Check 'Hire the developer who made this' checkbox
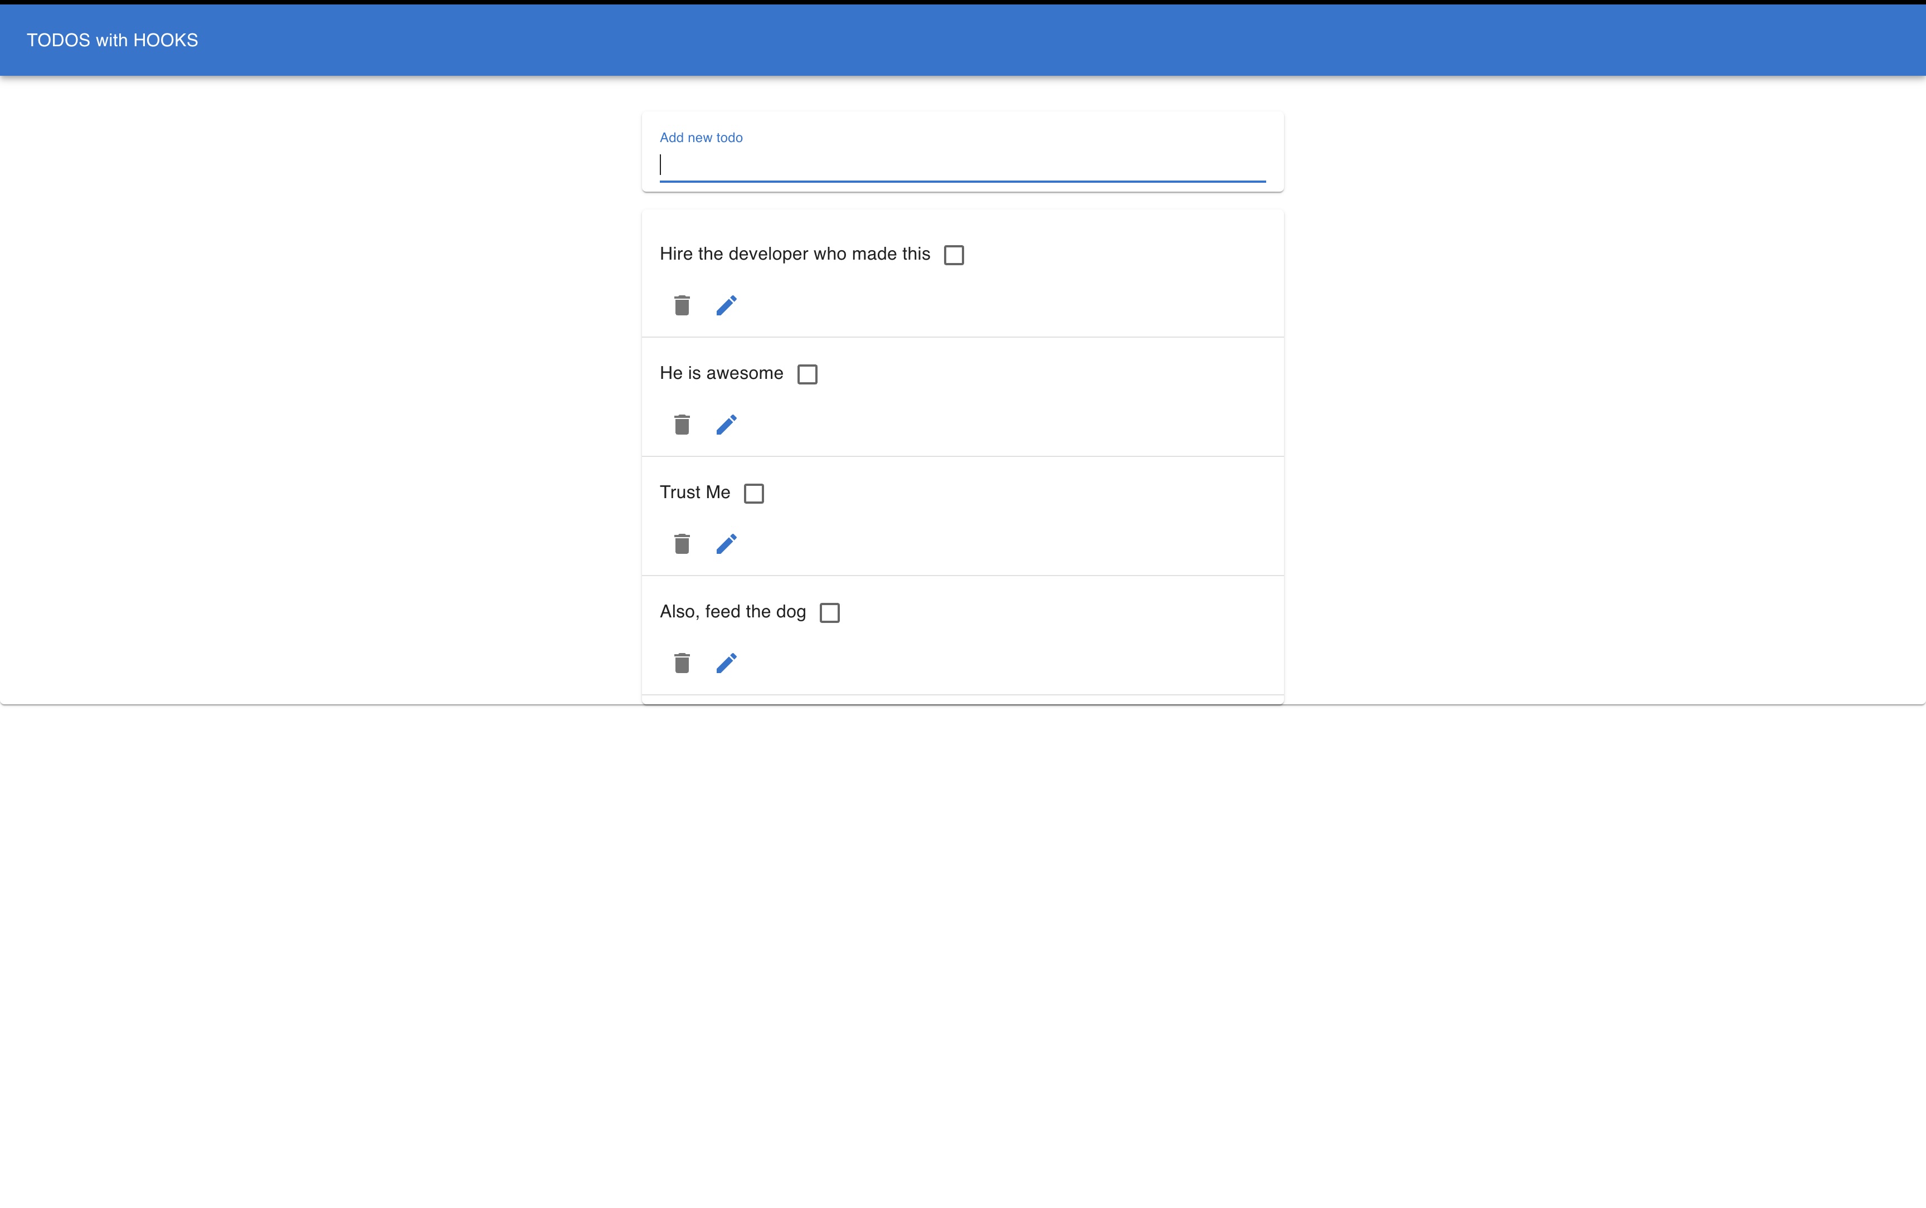This screenshot has height=1208, width=1926. [954, 255]
